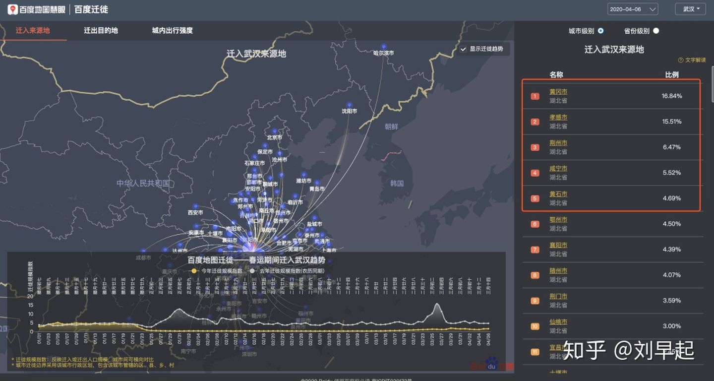Click the rank 5 badge beside 黄石市
Screen dimensions: 714x381
point(535,198)
